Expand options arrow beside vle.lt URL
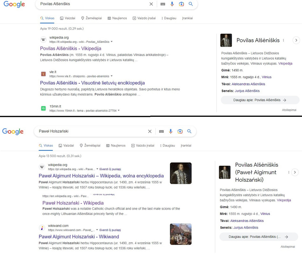This screenshot has width=302, height=254. [112, 76]
